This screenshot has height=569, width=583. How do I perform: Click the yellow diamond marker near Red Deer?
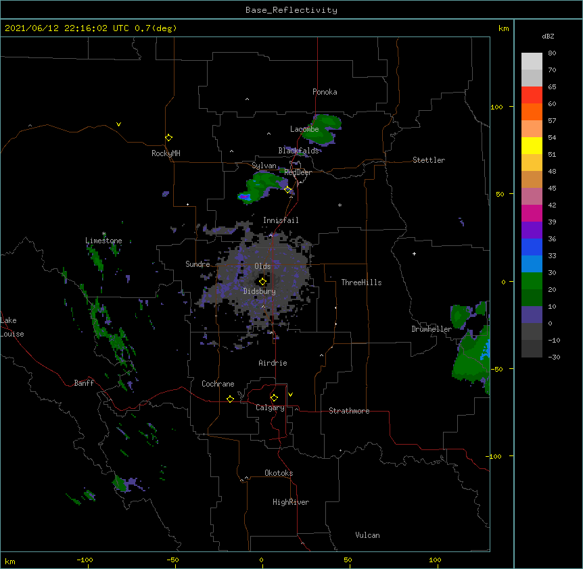(x=287, y=190)
